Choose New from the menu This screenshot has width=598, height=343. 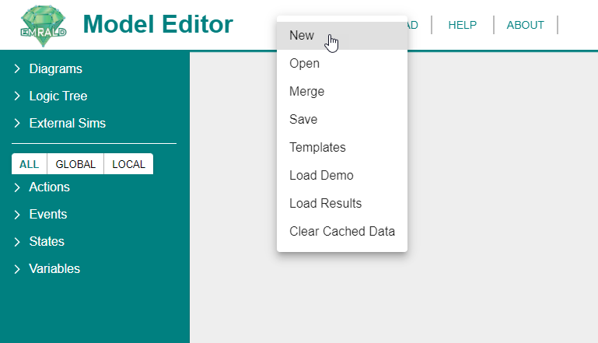coord(342,36)
